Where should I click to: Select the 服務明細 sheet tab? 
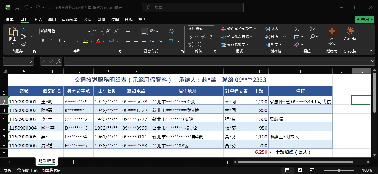coord(47,162)
